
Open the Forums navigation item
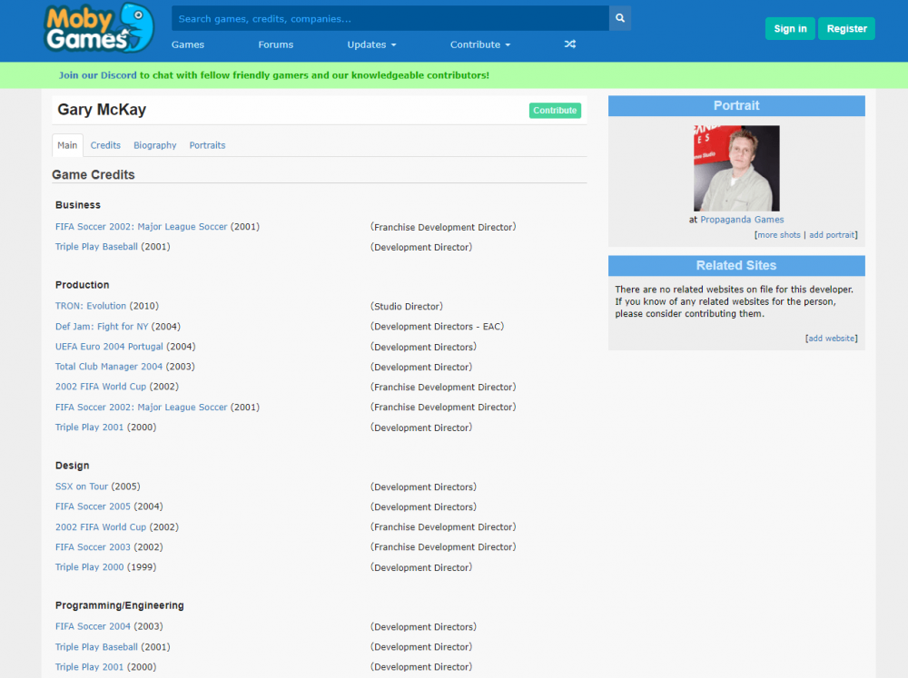pyautogui.click(x=275, y=44)
